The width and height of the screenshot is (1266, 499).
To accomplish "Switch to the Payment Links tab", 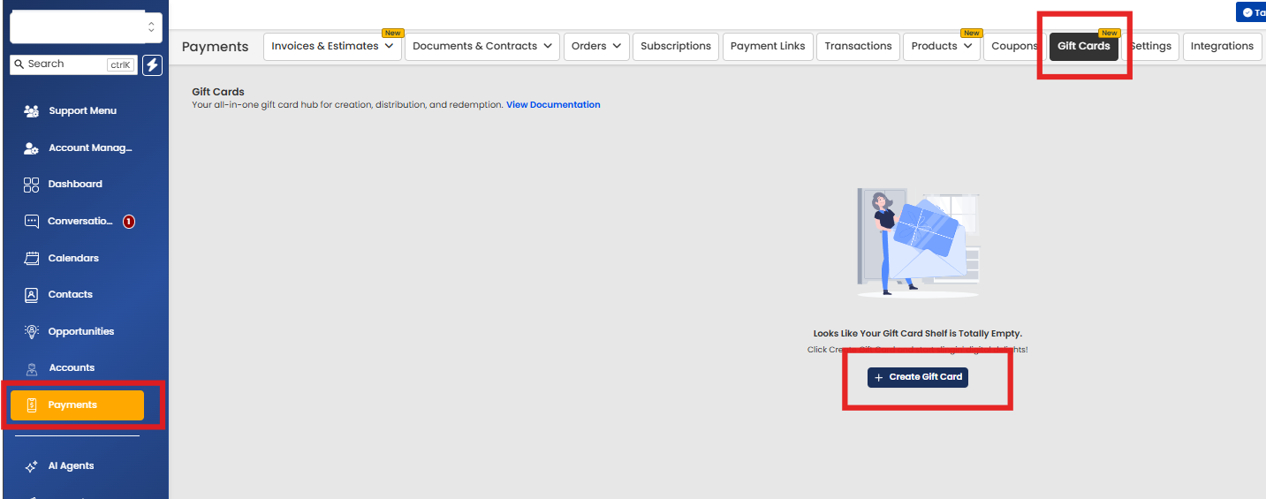I will (x=768, y=47).
